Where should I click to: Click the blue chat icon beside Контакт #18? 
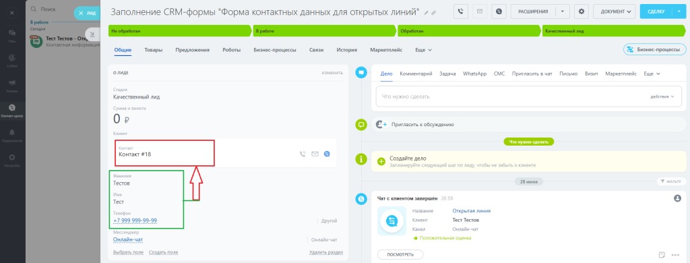tap(327, 154)
